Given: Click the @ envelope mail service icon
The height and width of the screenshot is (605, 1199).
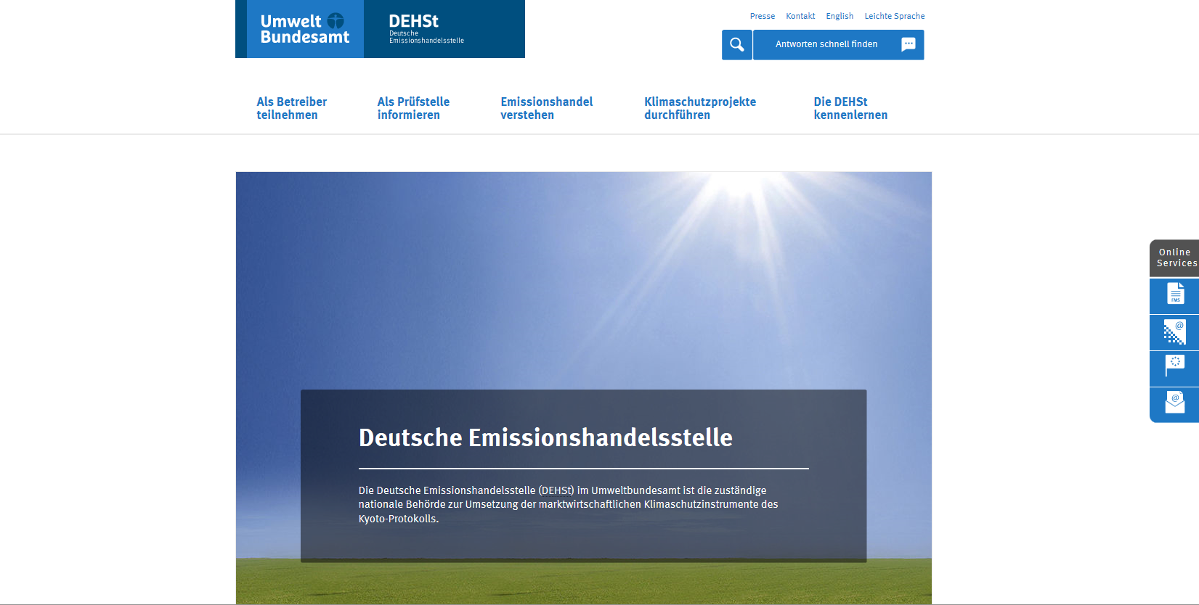Looking at the screenshot, I should [x=1174, y=403].
